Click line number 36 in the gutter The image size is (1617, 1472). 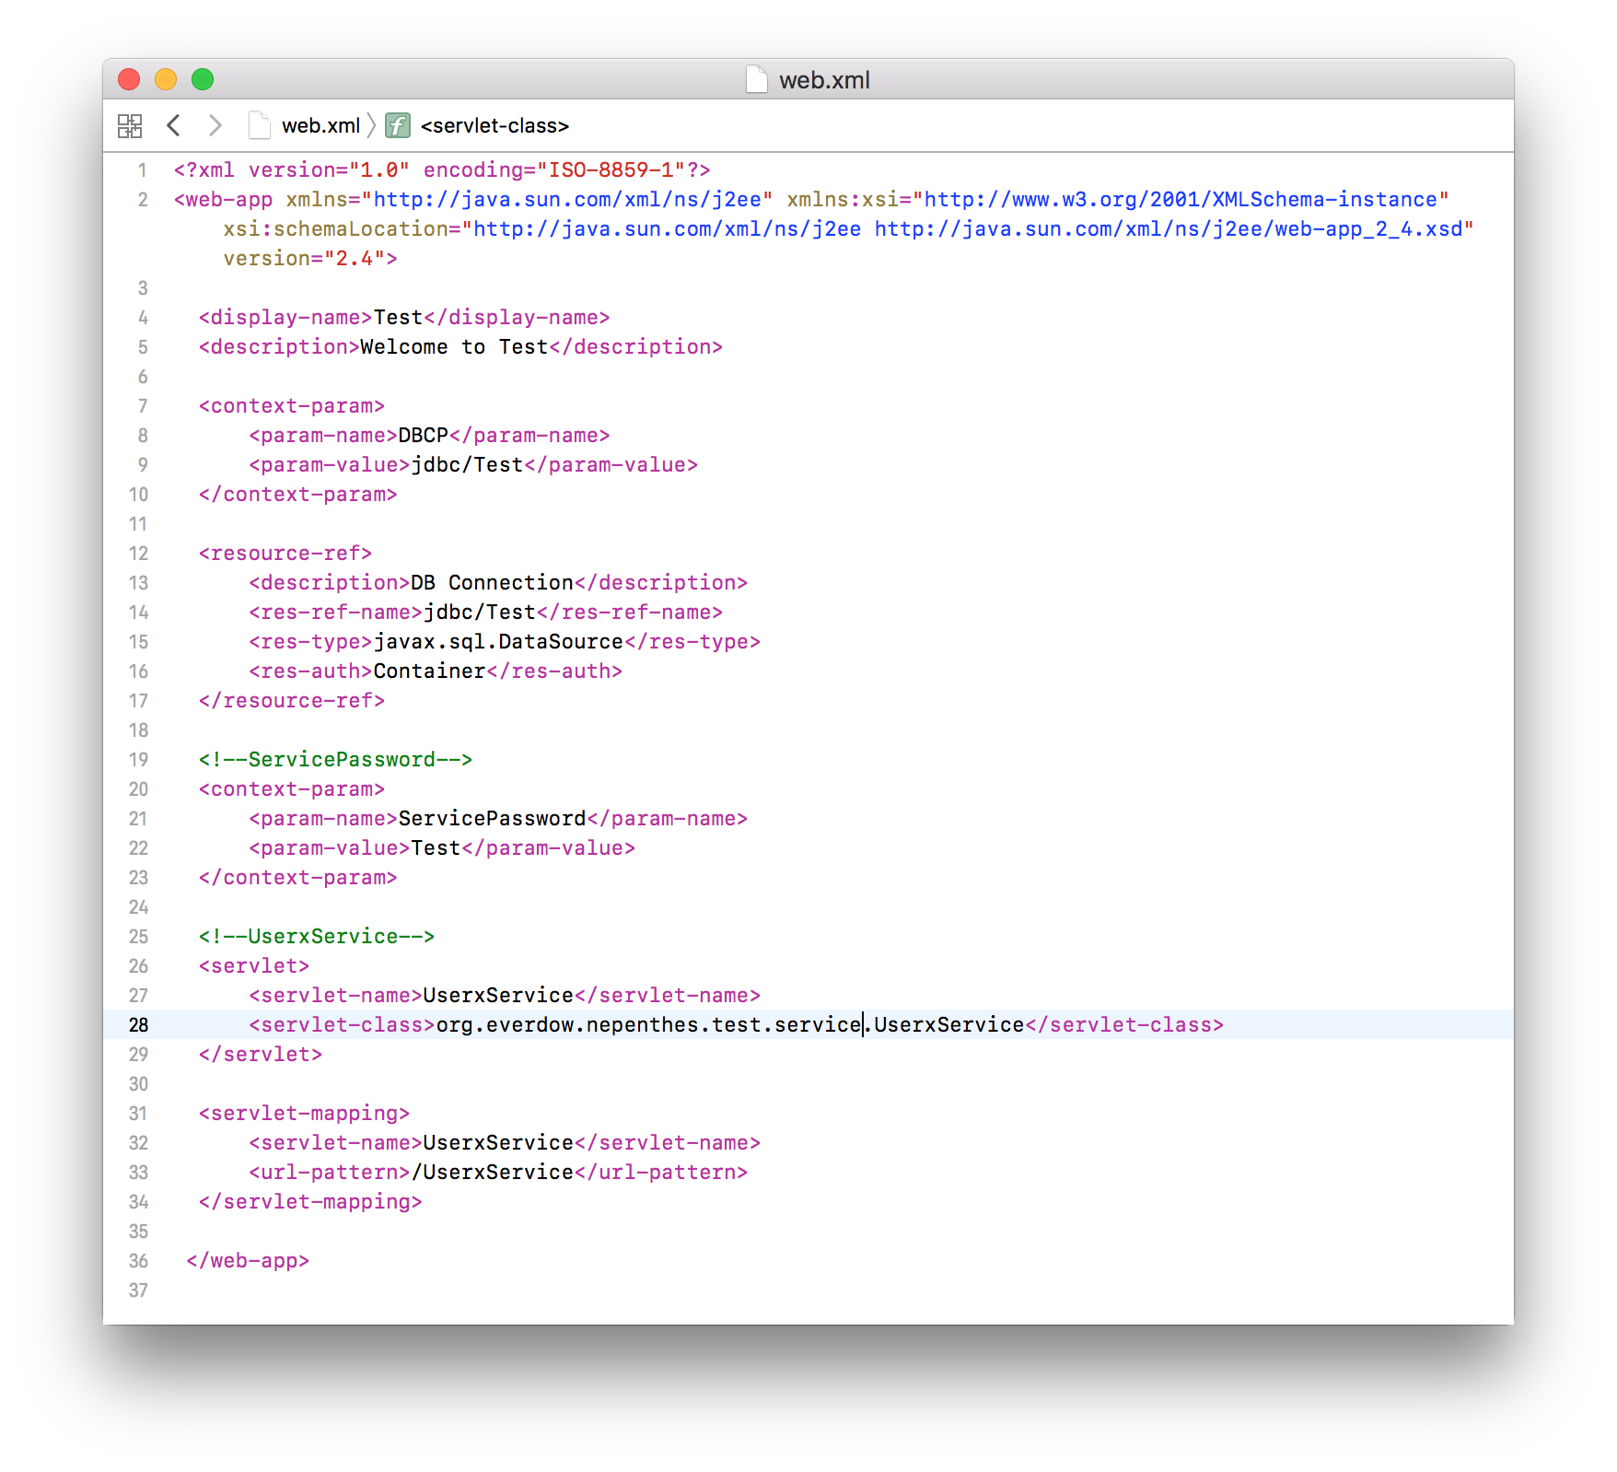138,1261
